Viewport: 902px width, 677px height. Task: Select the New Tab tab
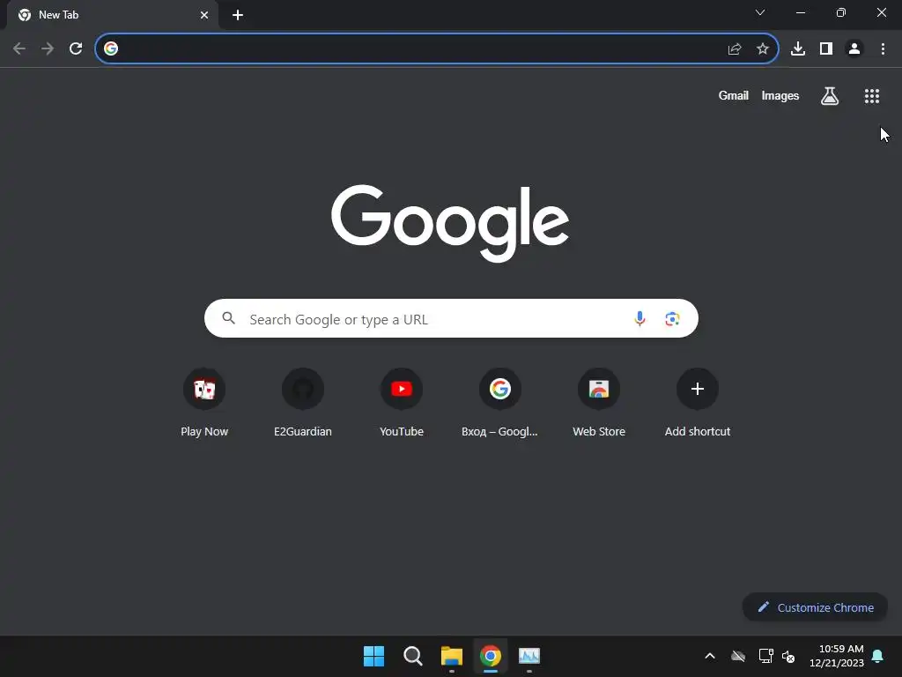click(x=112, y=15)
